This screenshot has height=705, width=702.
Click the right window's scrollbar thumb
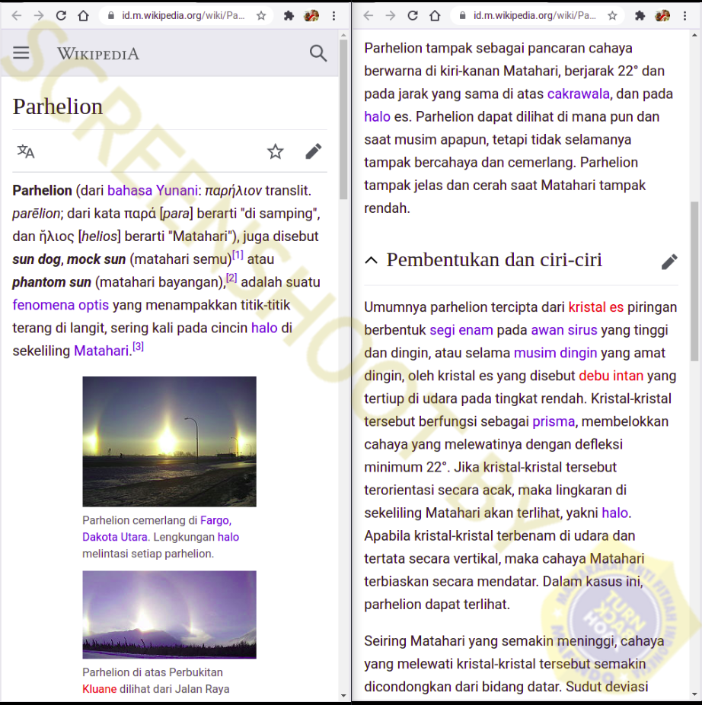695,281
